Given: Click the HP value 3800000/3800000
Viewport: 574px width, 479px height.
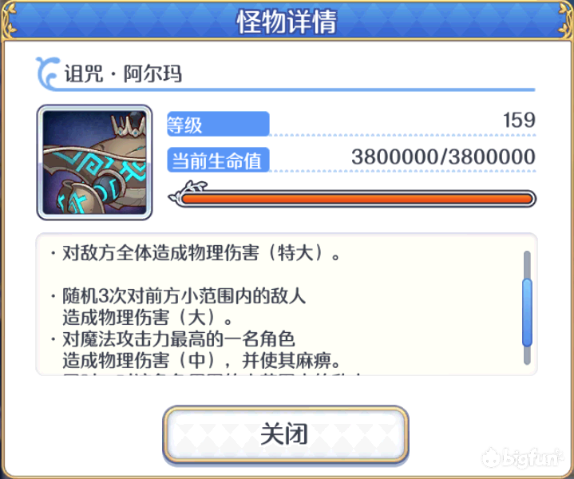Looking at the screenshot, I should tap(443, 156).
